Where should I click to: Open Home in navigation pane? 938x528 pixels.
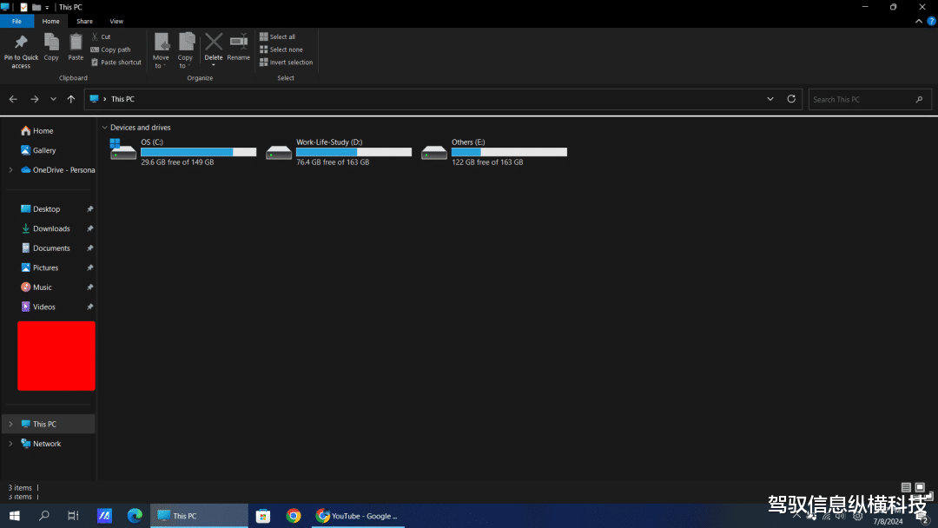click(x=37, y=131)
